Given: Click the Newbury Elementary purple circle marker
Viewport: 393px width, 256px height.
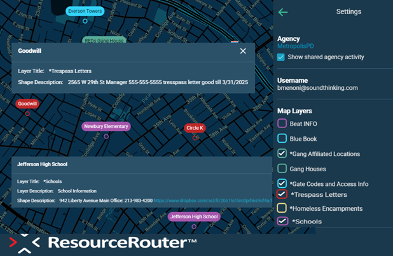Looking at the screenshot, I should click(106, 136).
